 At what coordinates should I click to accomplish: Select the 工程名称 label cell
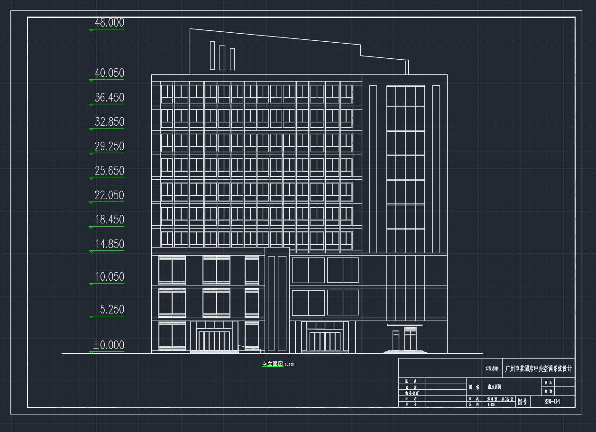tap(492, 368)
